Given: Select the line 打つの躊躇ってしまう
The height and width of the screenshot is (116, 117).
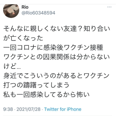Looking at the screenshot, I should (36, 85).
